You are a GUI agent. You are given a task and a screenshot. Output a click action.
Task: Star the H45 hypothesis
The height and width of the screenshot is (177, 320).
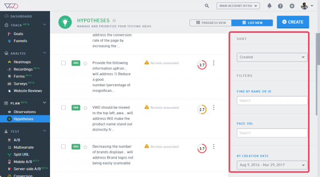(x=85, y=64)
